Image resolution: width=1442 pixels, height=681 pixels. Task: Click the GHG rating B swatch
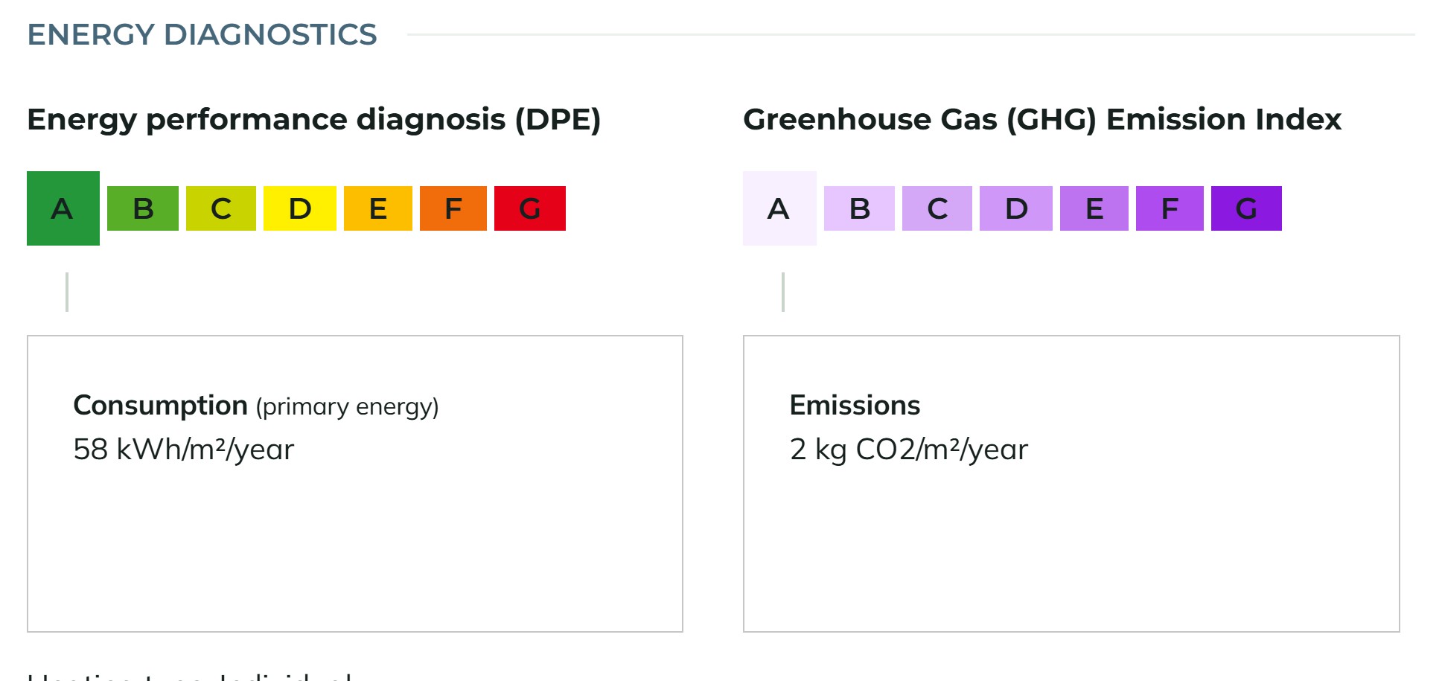tap(859, 208)
